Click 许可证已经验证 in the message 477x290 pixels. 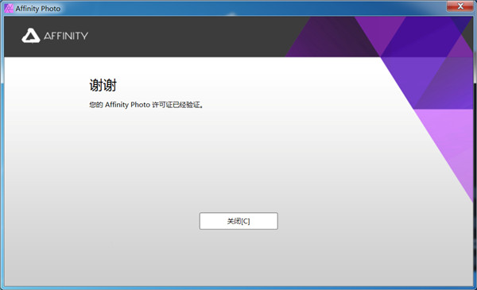176,105
